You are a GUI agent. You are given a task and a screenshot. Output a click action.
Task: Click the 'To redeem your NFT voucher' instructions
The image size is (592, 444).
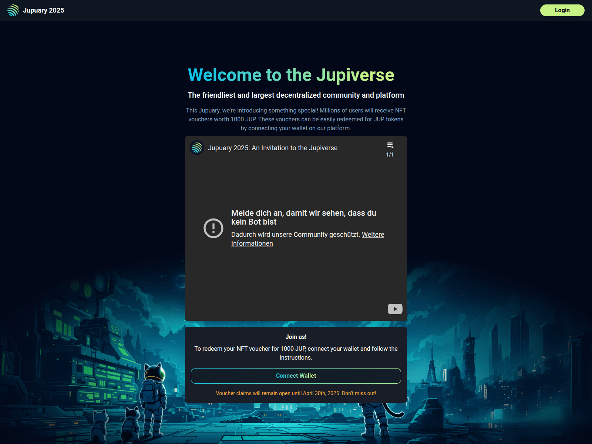296,353
